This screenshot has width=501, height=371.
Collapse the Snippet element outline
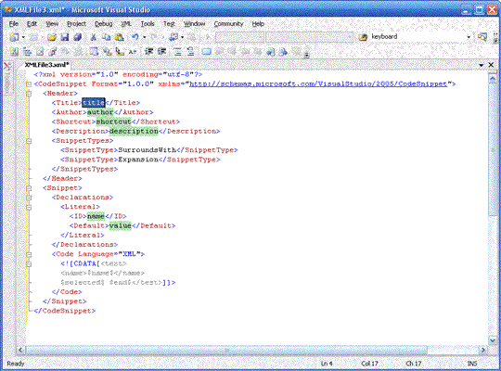point(29,188)
